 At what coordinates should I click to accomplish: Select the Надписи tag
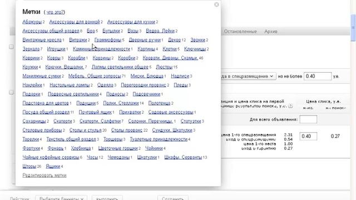[x=180, y=76]
